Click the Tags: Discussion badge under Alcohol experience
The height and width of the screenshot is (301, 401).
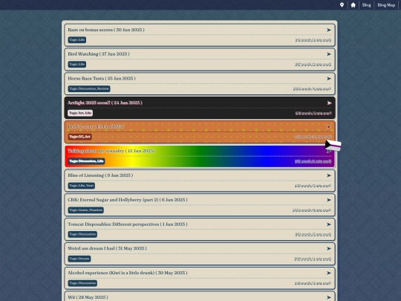click(x=82, y=283)
